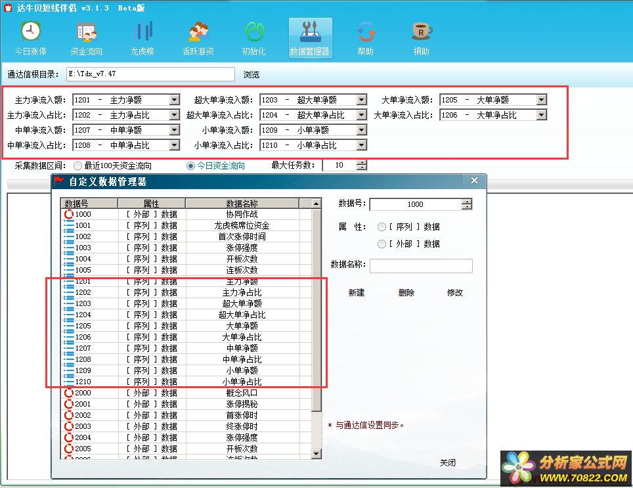Sort by the 数据名称 column header
The width and height of the screenshot is (633, 488).
pos(242,204)
